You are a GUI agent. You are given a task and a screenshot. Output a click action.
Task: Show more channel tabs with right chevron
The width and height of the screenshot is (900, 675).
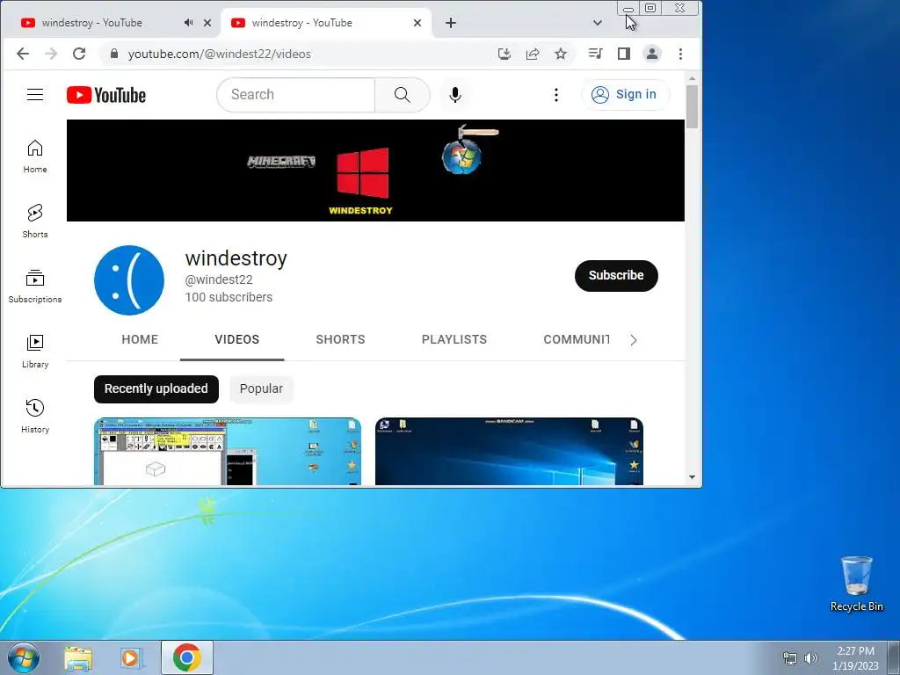[x=633, y=340]
